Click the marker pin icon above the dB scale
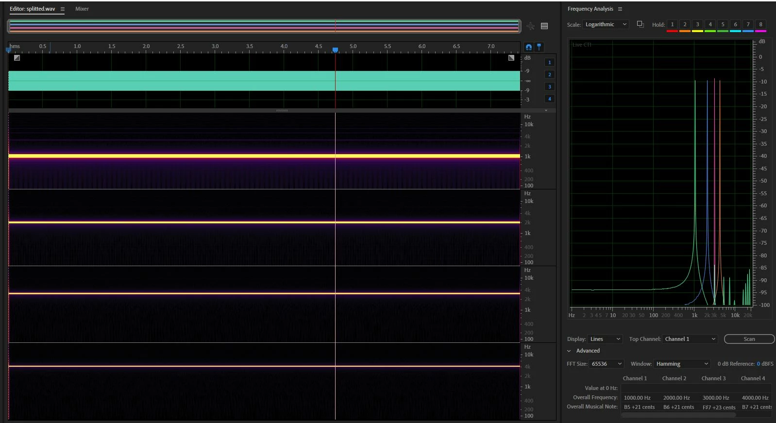Viewport: 776px width, 423px height. coord(539,47)
